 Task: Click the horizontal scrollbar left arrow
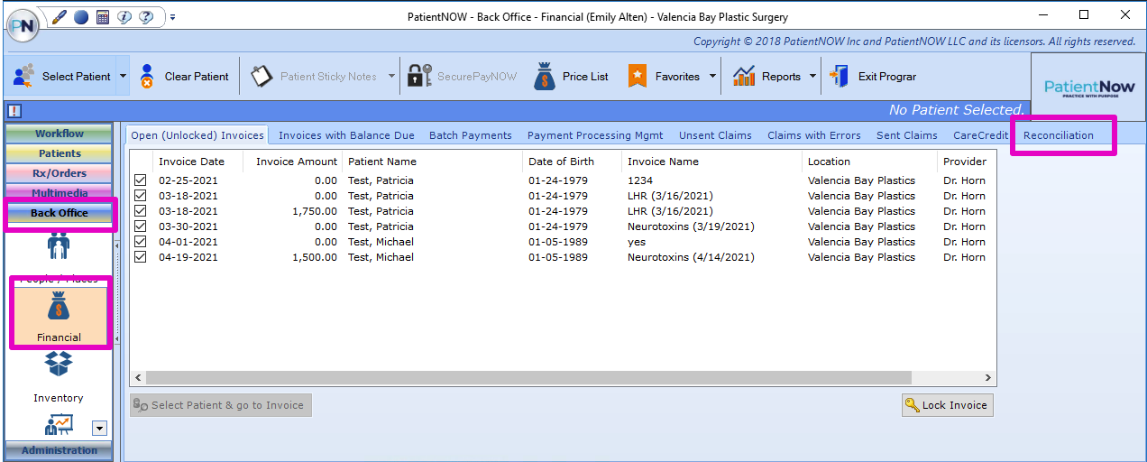click(x=139, y=378)
